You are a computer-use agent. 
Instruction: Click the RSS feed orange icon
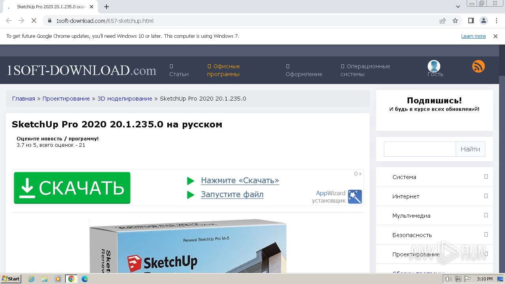478,66
